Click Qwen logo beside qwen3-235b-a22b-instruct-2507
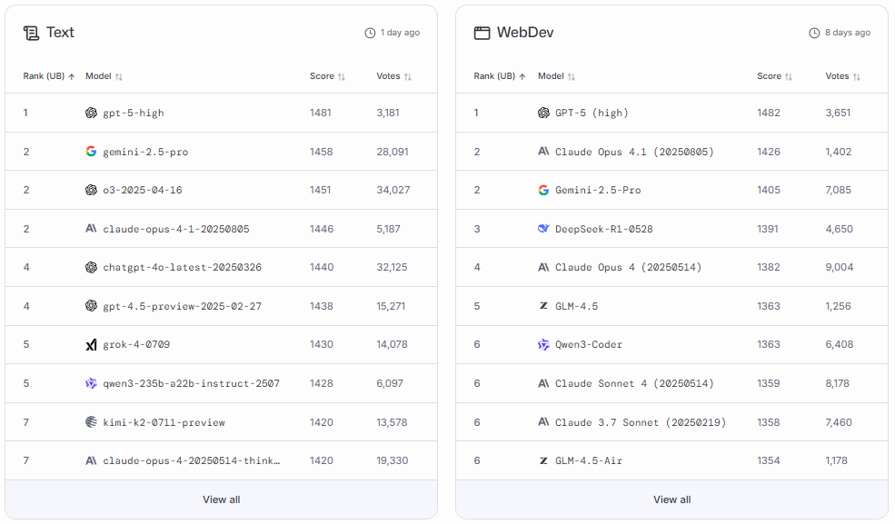The image size is (895, 524). click(x=92, y=383)
